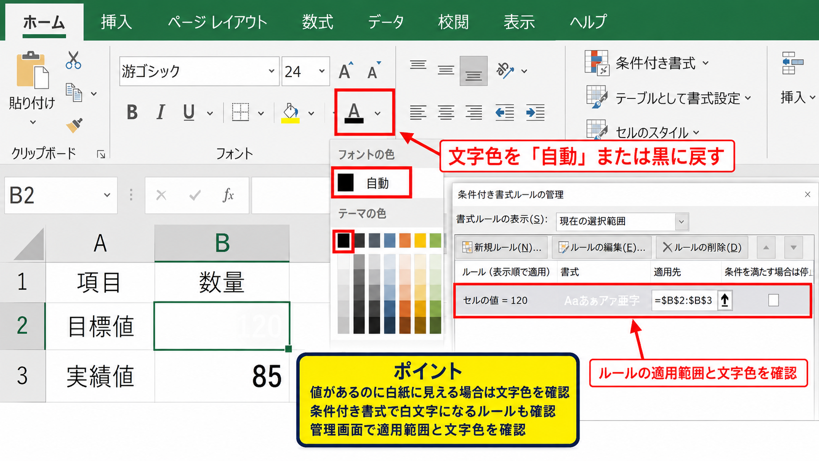Screen dimensions: 819x461
Task: Expand the underline style options
Action: click(210, 114)
